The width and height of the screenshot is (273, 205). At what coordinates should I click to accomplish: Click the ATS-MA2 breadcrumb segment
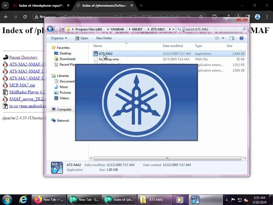(x=158, y=29)
